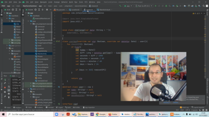Click the next highlighted error arrow in editor
The height and width of the screenshot is (117, 209).
204,13
